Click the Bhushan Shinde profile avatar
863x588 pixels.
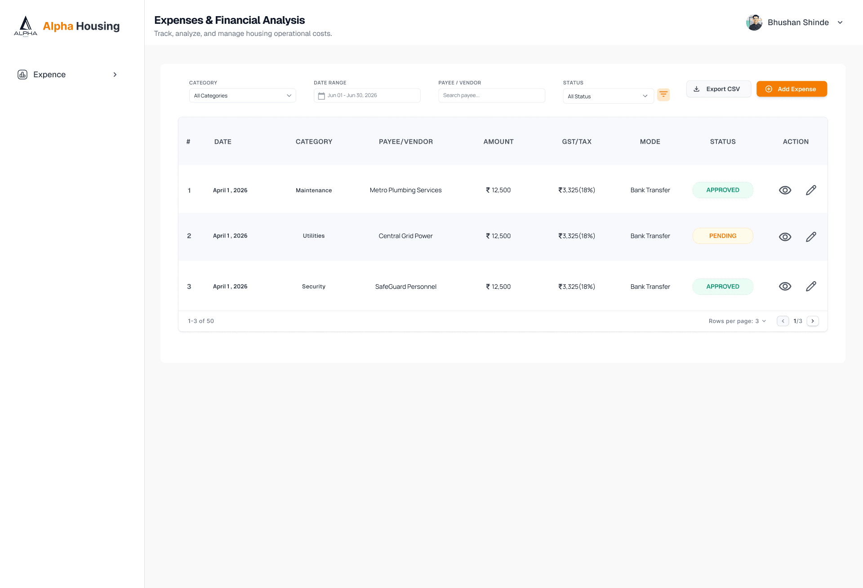(754, 22)
